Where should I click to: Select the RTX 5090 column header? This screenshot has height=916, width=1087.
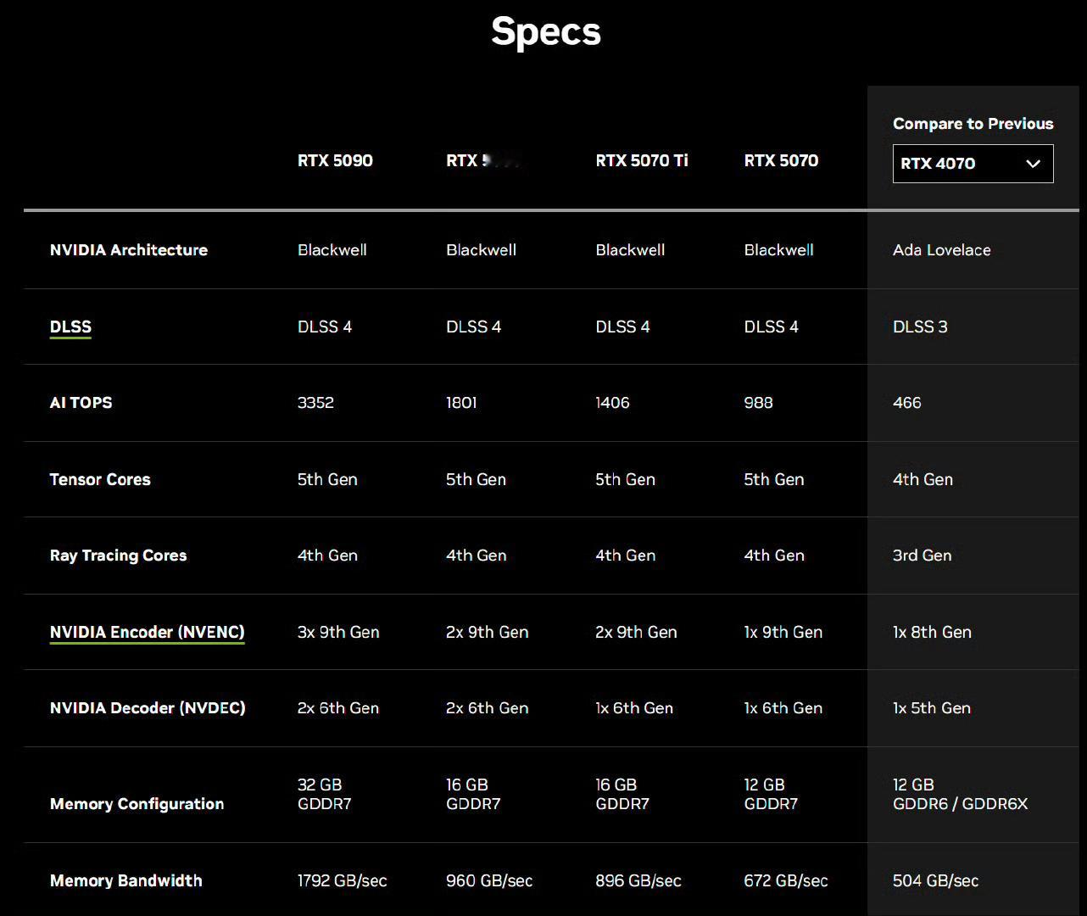click(335, 161)
